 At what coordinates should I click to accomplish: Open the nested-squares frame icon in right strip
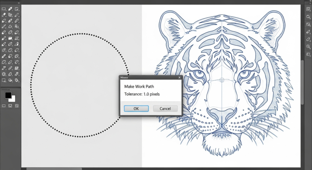click(308, 9)
